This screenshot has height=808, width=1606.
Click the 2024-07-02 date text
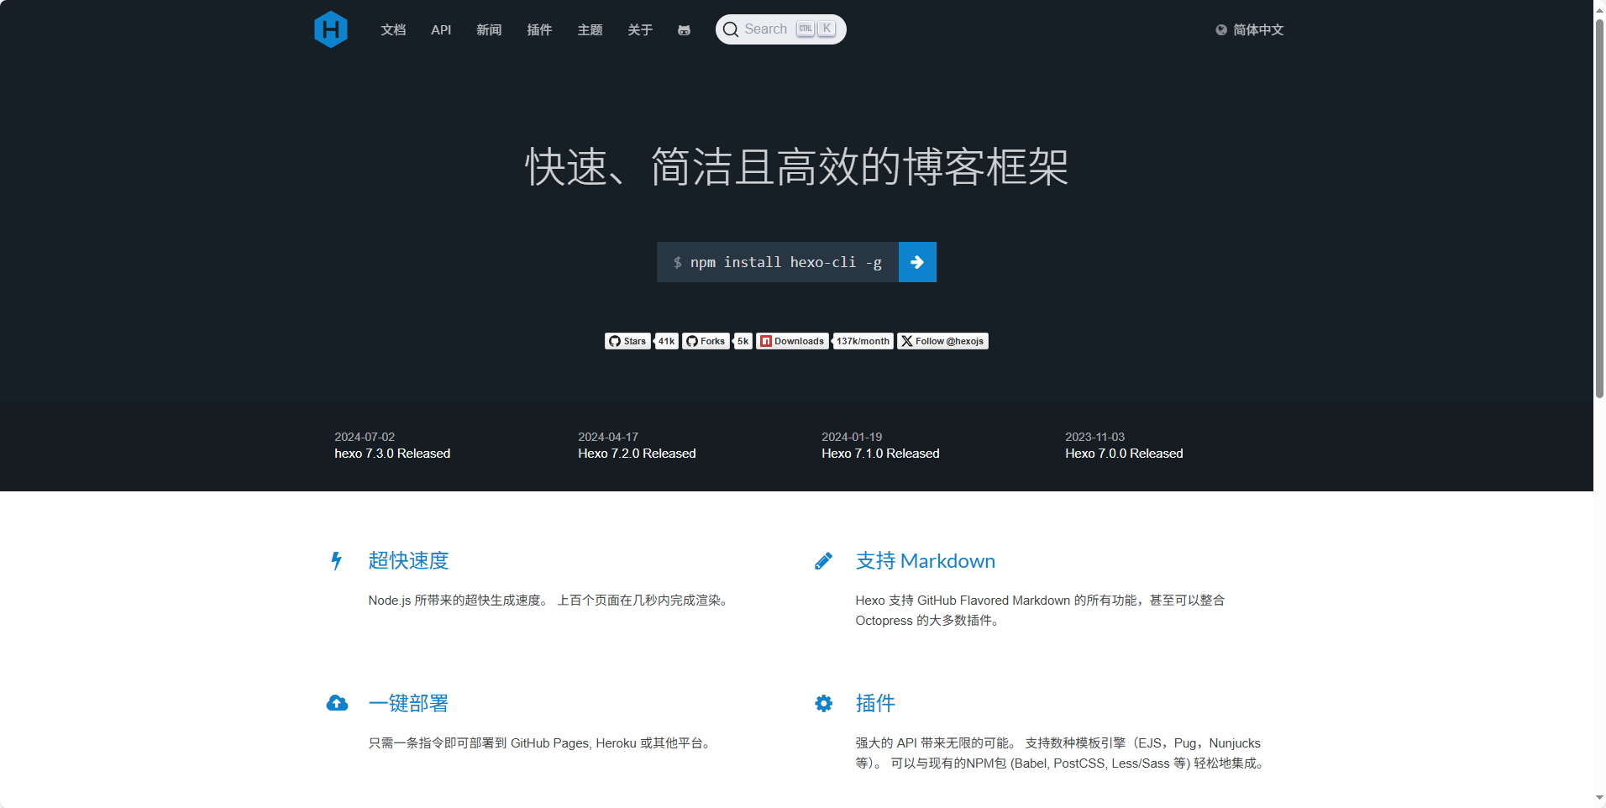(365, 437)
